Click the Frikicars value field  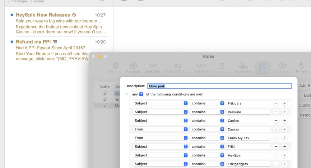pyautogui.click(x=248, y=103)
